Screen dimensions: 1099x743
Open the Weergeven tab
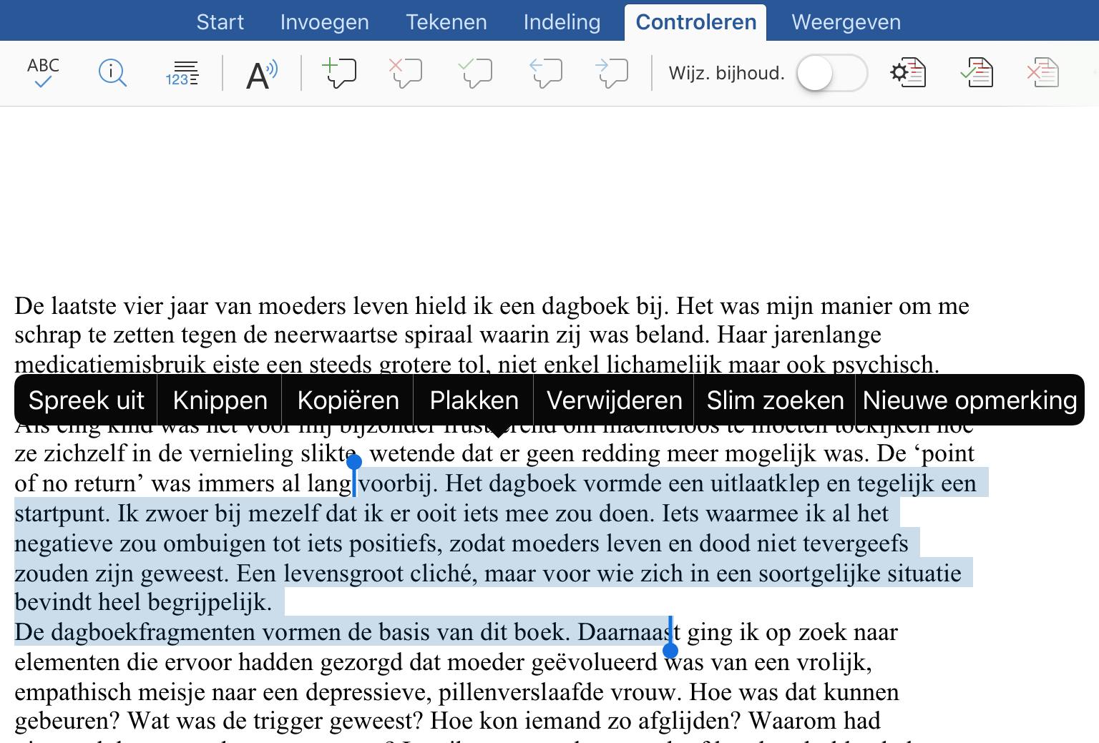(846, 21)
